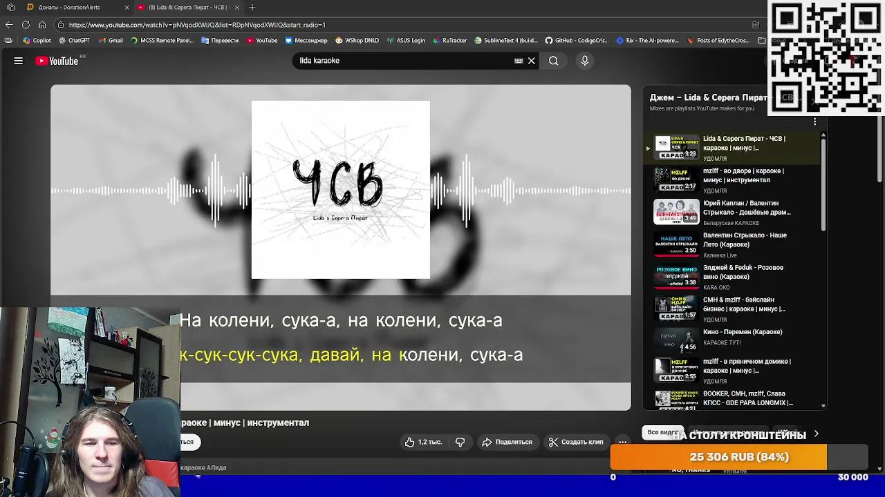Screen dimensions: 885x497
Task: Click the video player ЧСВ cover art
Action: (340, 190)
